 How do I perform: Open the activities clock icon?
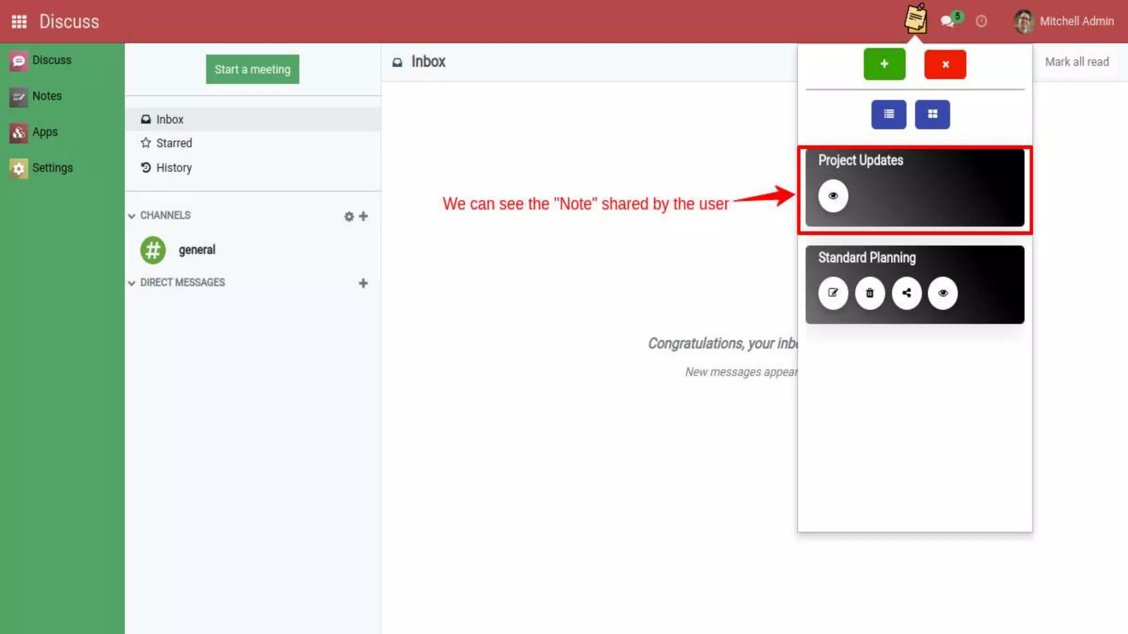pos(981,21)
